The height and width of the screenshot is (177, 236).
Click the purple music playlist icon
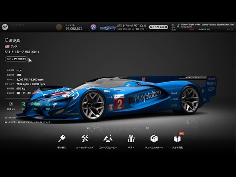click(x=93, y=27)
